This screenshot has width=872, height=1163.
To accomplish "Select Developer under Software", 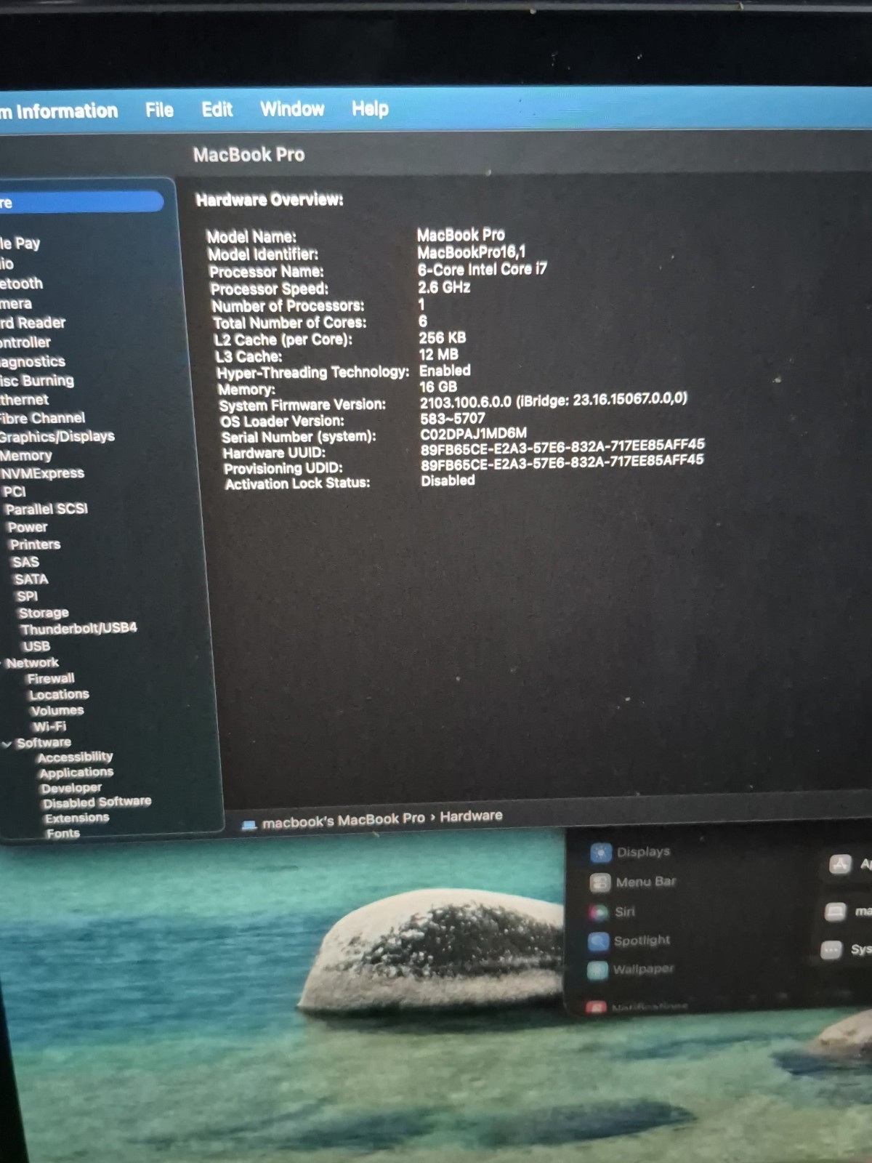I will click(71, 788).
